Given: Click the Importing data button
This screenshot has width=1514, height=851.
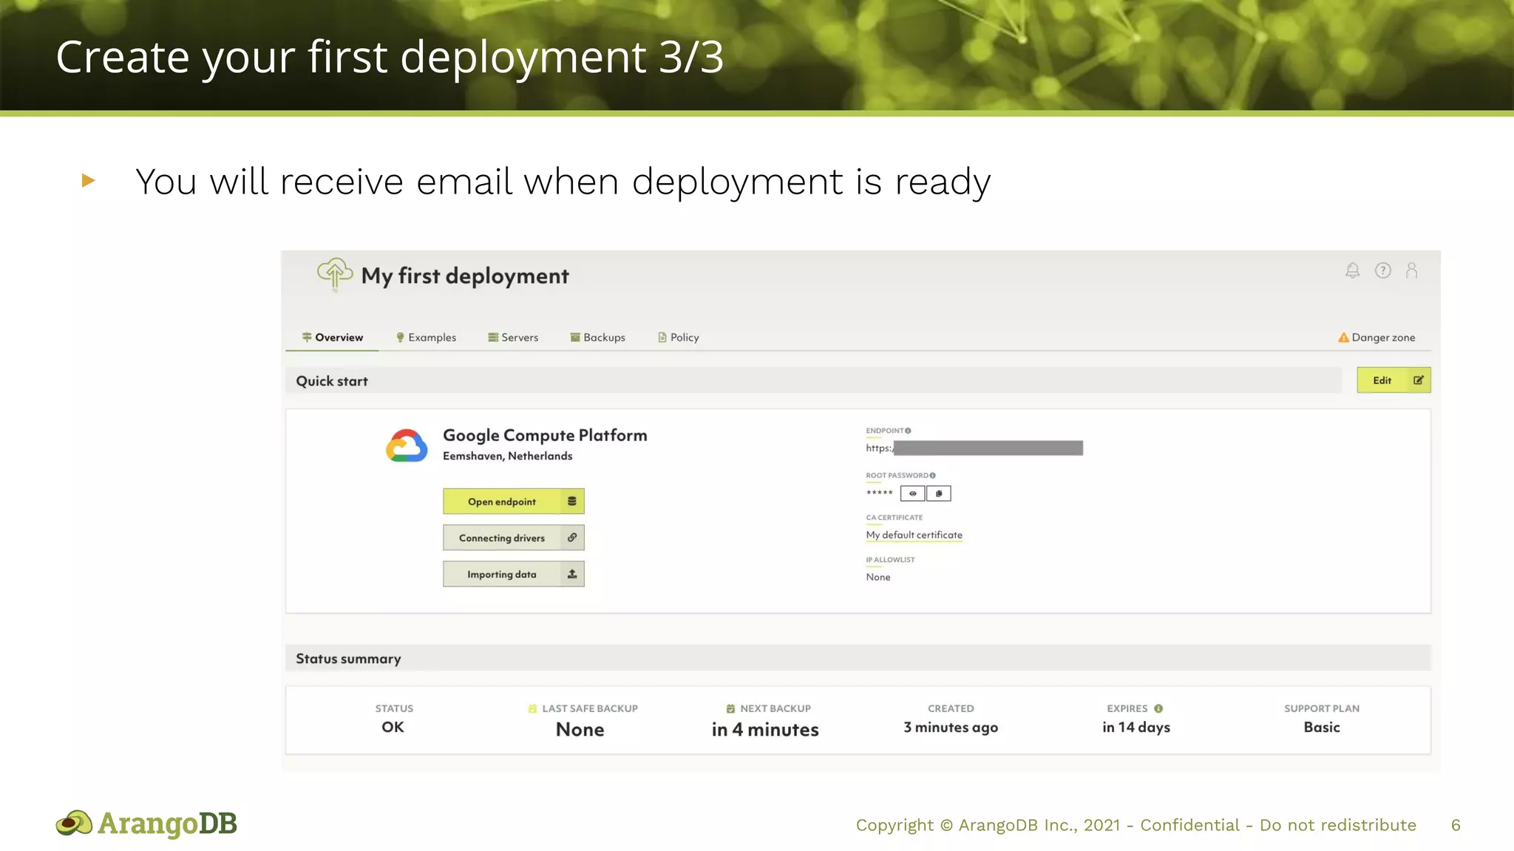Looking at the screenshot, I should click(514, 574).
